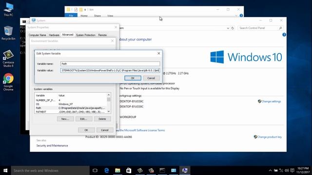Click the search magnifier in Control Panel
The height and width of the screenshot is (175, 312).
[x=280, y=28]
